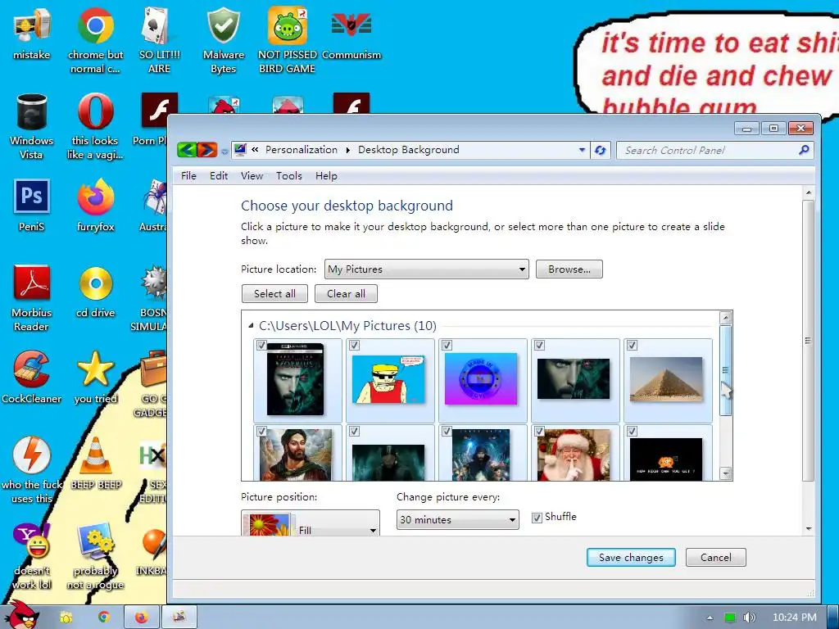Viewport: 839px width, 629px height.
Task: Click Save changes
Action: point(631,557)
